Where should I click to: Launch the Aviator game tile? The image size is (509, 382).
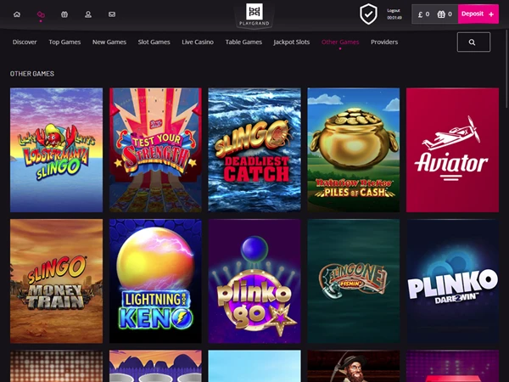point(452,150)
